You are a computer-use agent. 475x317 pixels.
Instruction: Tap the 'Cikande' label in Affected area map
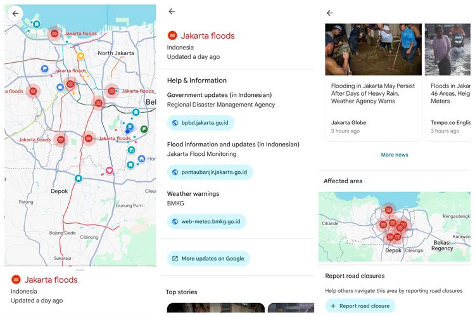(x=330, y=223)
